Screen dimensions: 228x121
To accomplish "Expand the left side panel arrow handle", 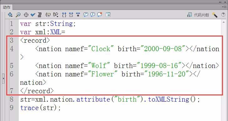I will point(3,79).
